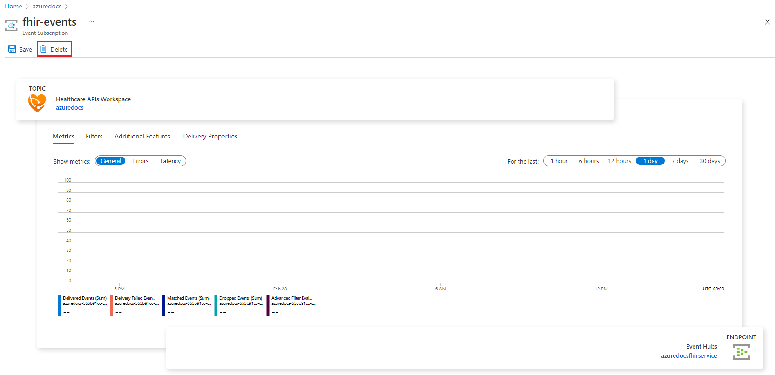
Task: Show Errors metrics
Action: click(x=141, y=161)
